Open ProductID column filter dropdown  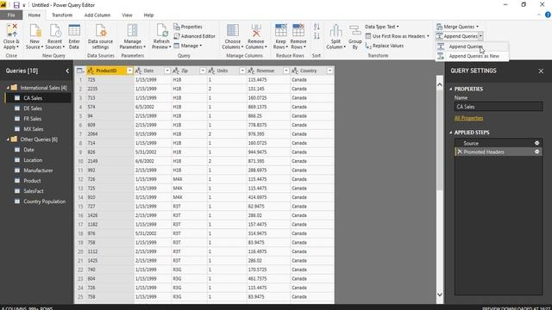(x=129, y=71)
